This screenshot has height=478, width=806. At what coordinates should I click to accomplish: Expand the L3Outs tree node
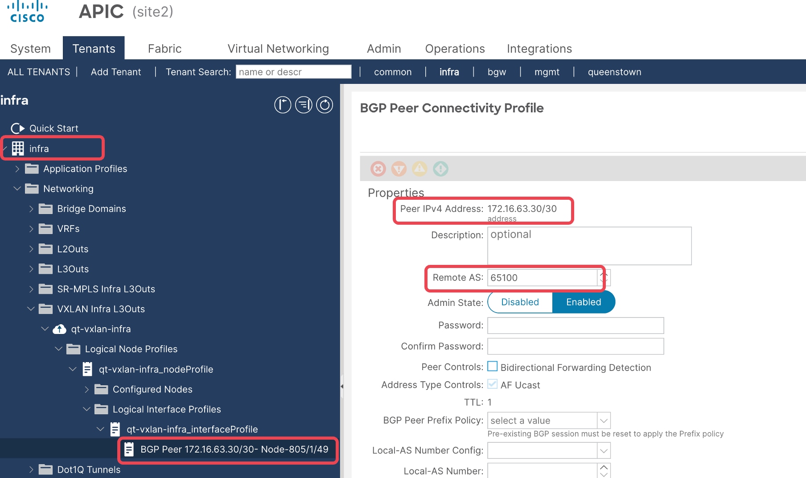click(x=31, y=269)
